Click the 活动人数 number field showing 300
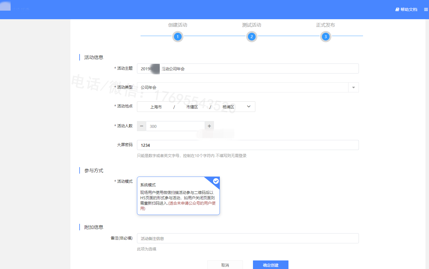Screen dimensions: 429x269 click(x=175, y=126)
